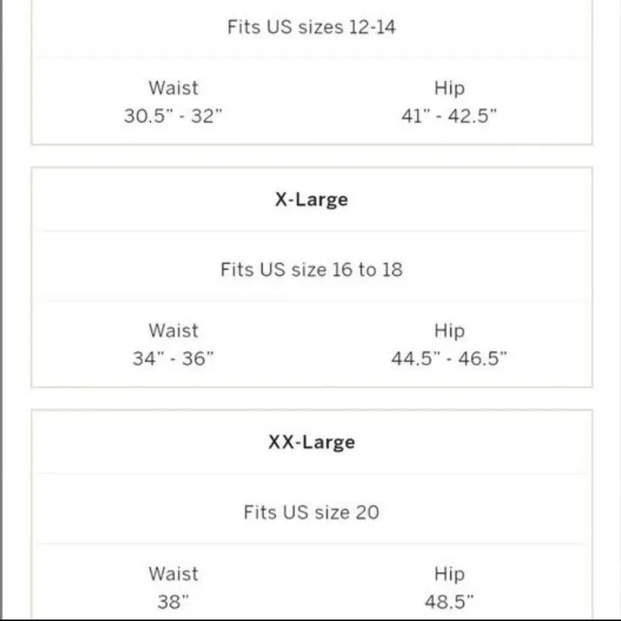
Task: Click the Waist label above 30.5" - 32"
Action: point(173,88)
